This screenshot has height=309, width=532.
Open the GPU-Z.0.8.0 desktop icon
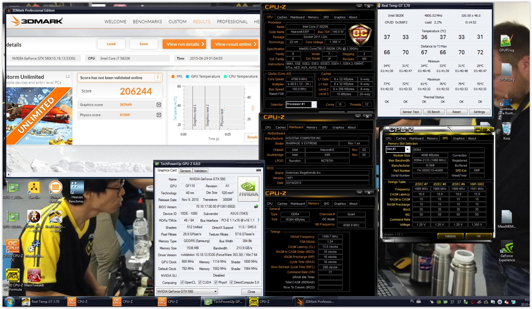coord(13,219)
